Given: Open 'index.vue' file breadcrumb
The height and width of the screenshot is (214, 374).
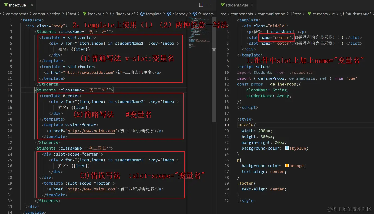Looking at the screenshot, I should pyautogui.click(x=96, y=14).
